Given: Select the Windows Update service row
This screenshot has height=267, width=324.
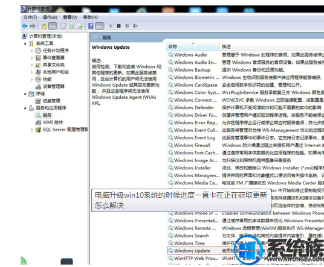Looking at the screenshot, I should pos(245,251).
